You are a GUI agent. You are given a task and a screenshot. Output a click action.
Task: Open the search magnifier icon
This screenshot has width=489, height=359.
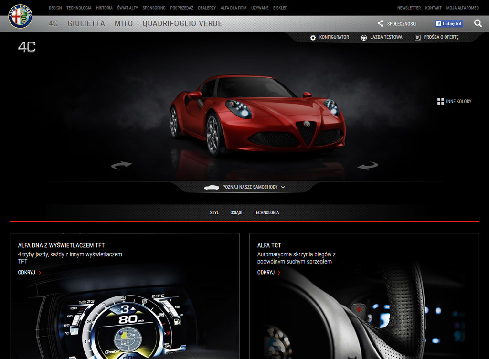478,23
